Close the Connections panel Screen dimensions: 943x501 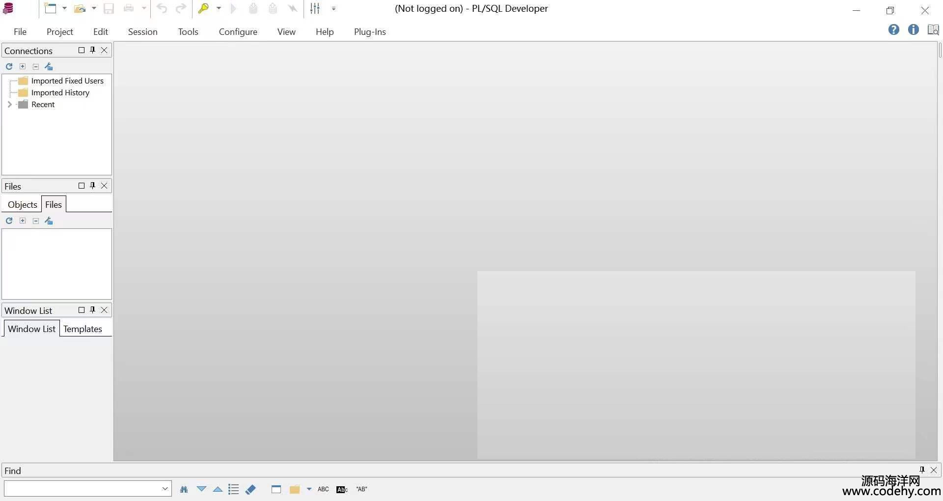(x=104, y=50)
